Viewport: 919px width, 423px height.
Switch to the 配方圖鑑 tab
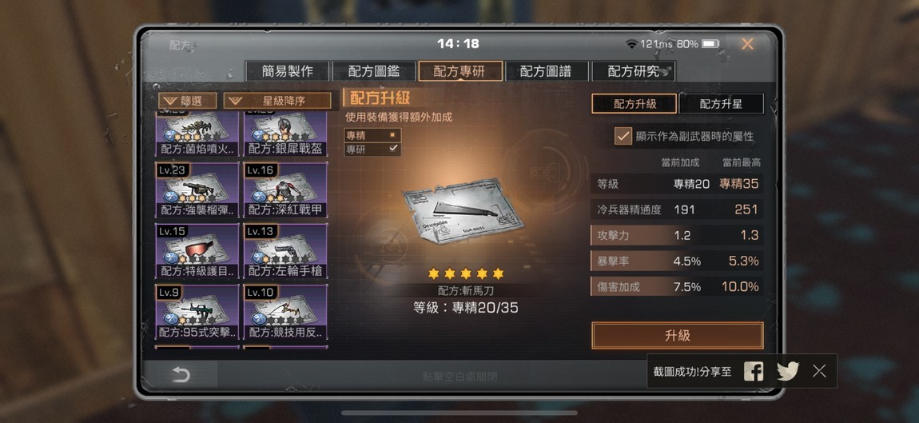374,72
